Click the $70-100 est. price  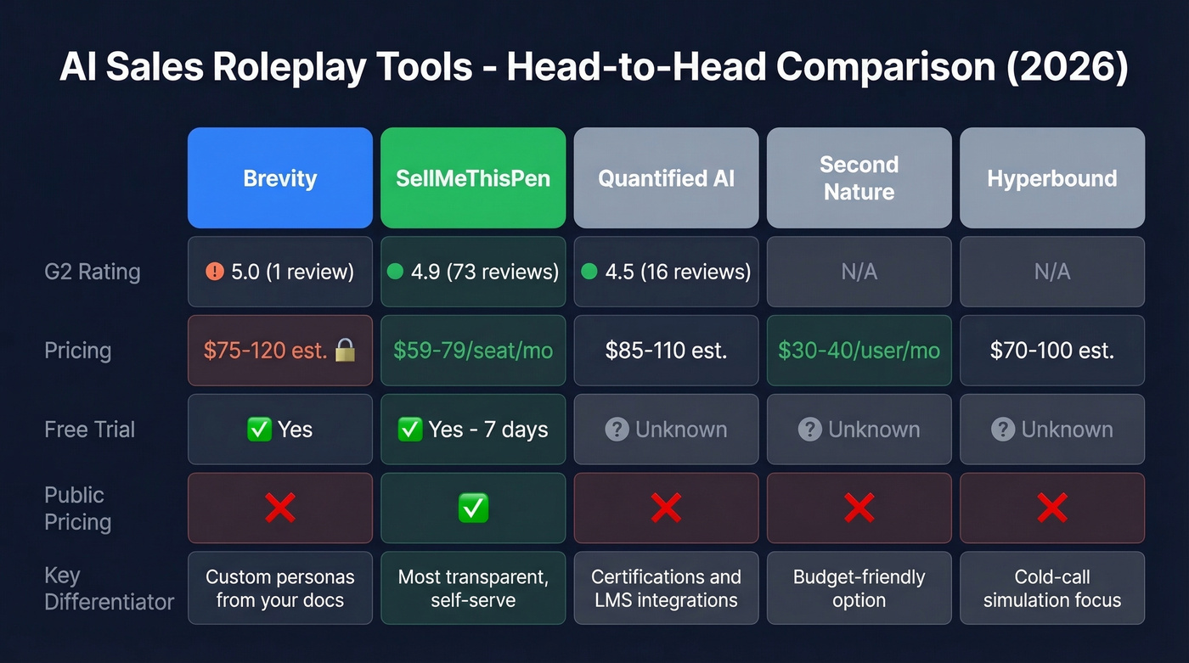click(x=1052, y=350)
